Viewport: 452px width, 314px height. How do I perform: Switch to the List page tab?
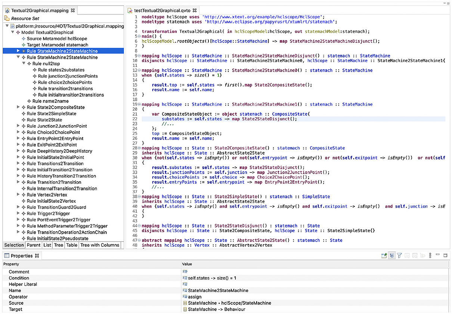click(47, 245)
